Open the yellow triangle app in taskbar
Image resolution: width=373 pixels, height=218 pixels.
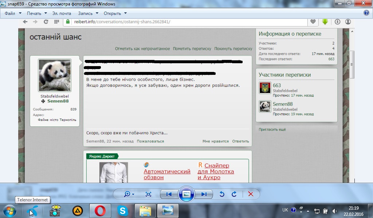click(x=77, y=211)
